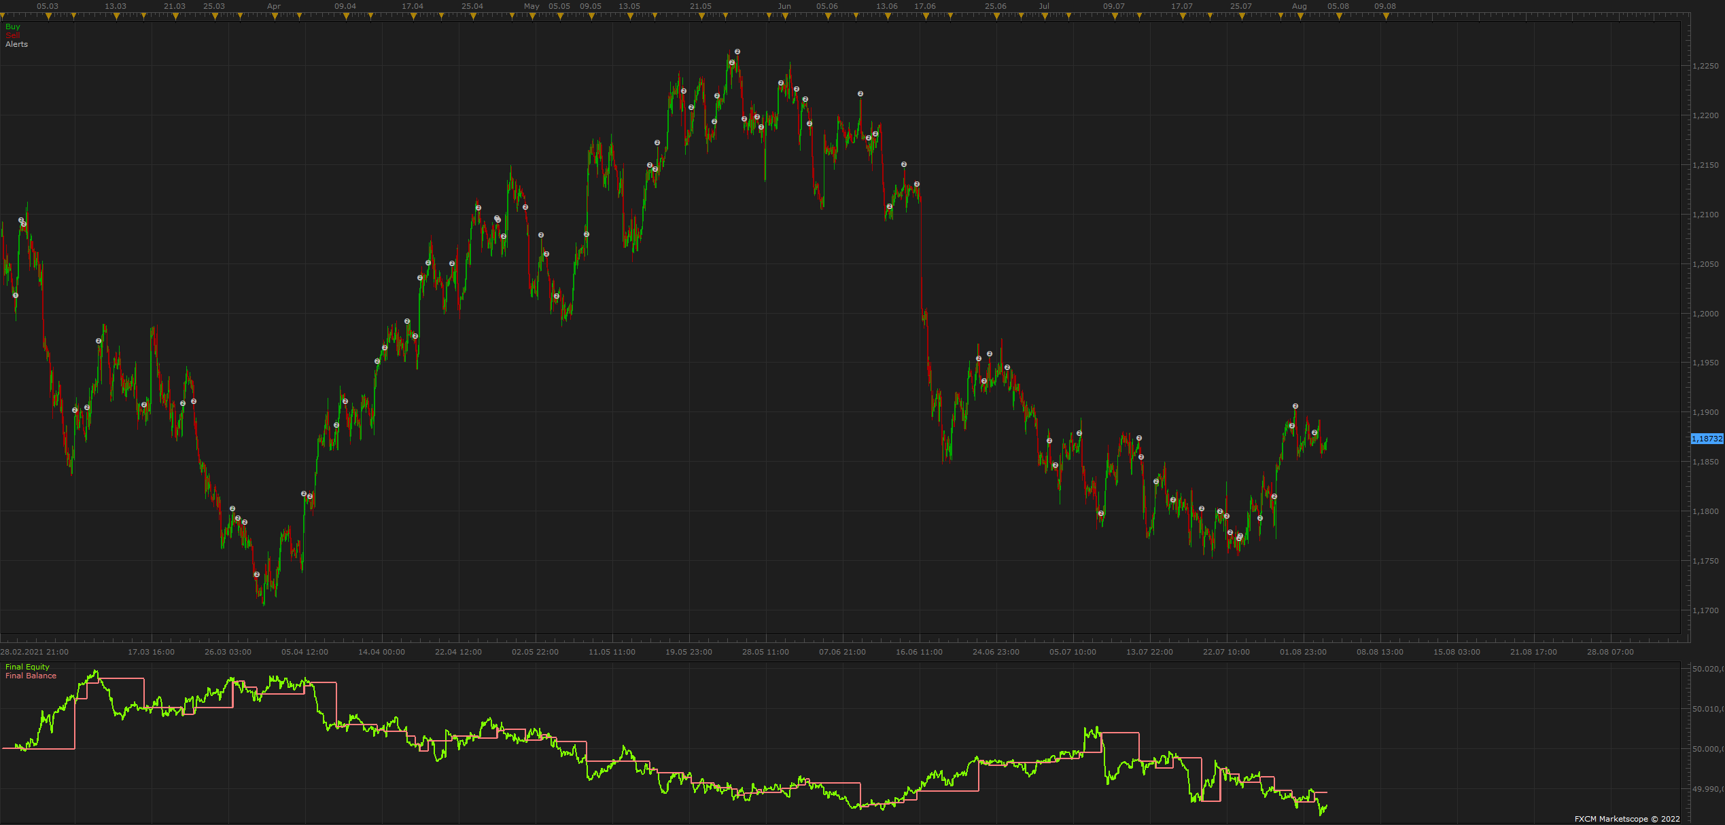Click the 1,2100 price axis label
Viewport: 1725px width, 825px height.
[x=1705, y=215]
